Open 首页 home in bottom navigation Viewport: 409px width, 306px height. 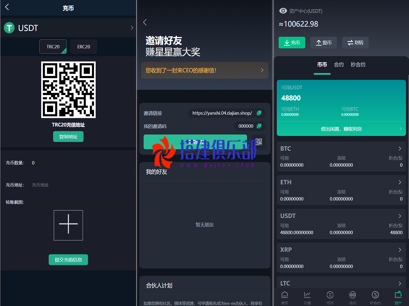285,298
